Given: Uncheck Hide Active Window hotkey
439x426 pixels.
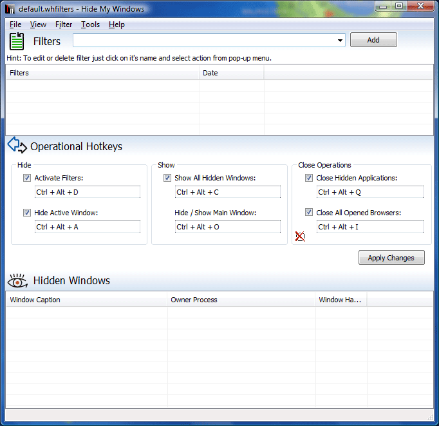Looking at the screenshot, I should (27, 213).
